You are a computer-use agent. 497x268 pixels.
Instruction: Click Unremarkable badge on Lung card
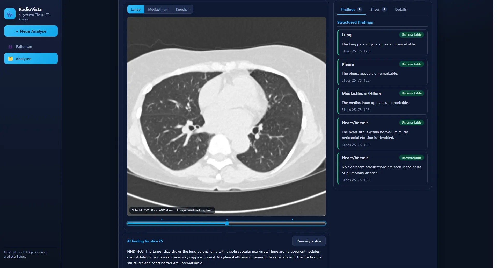pos(411,35)
